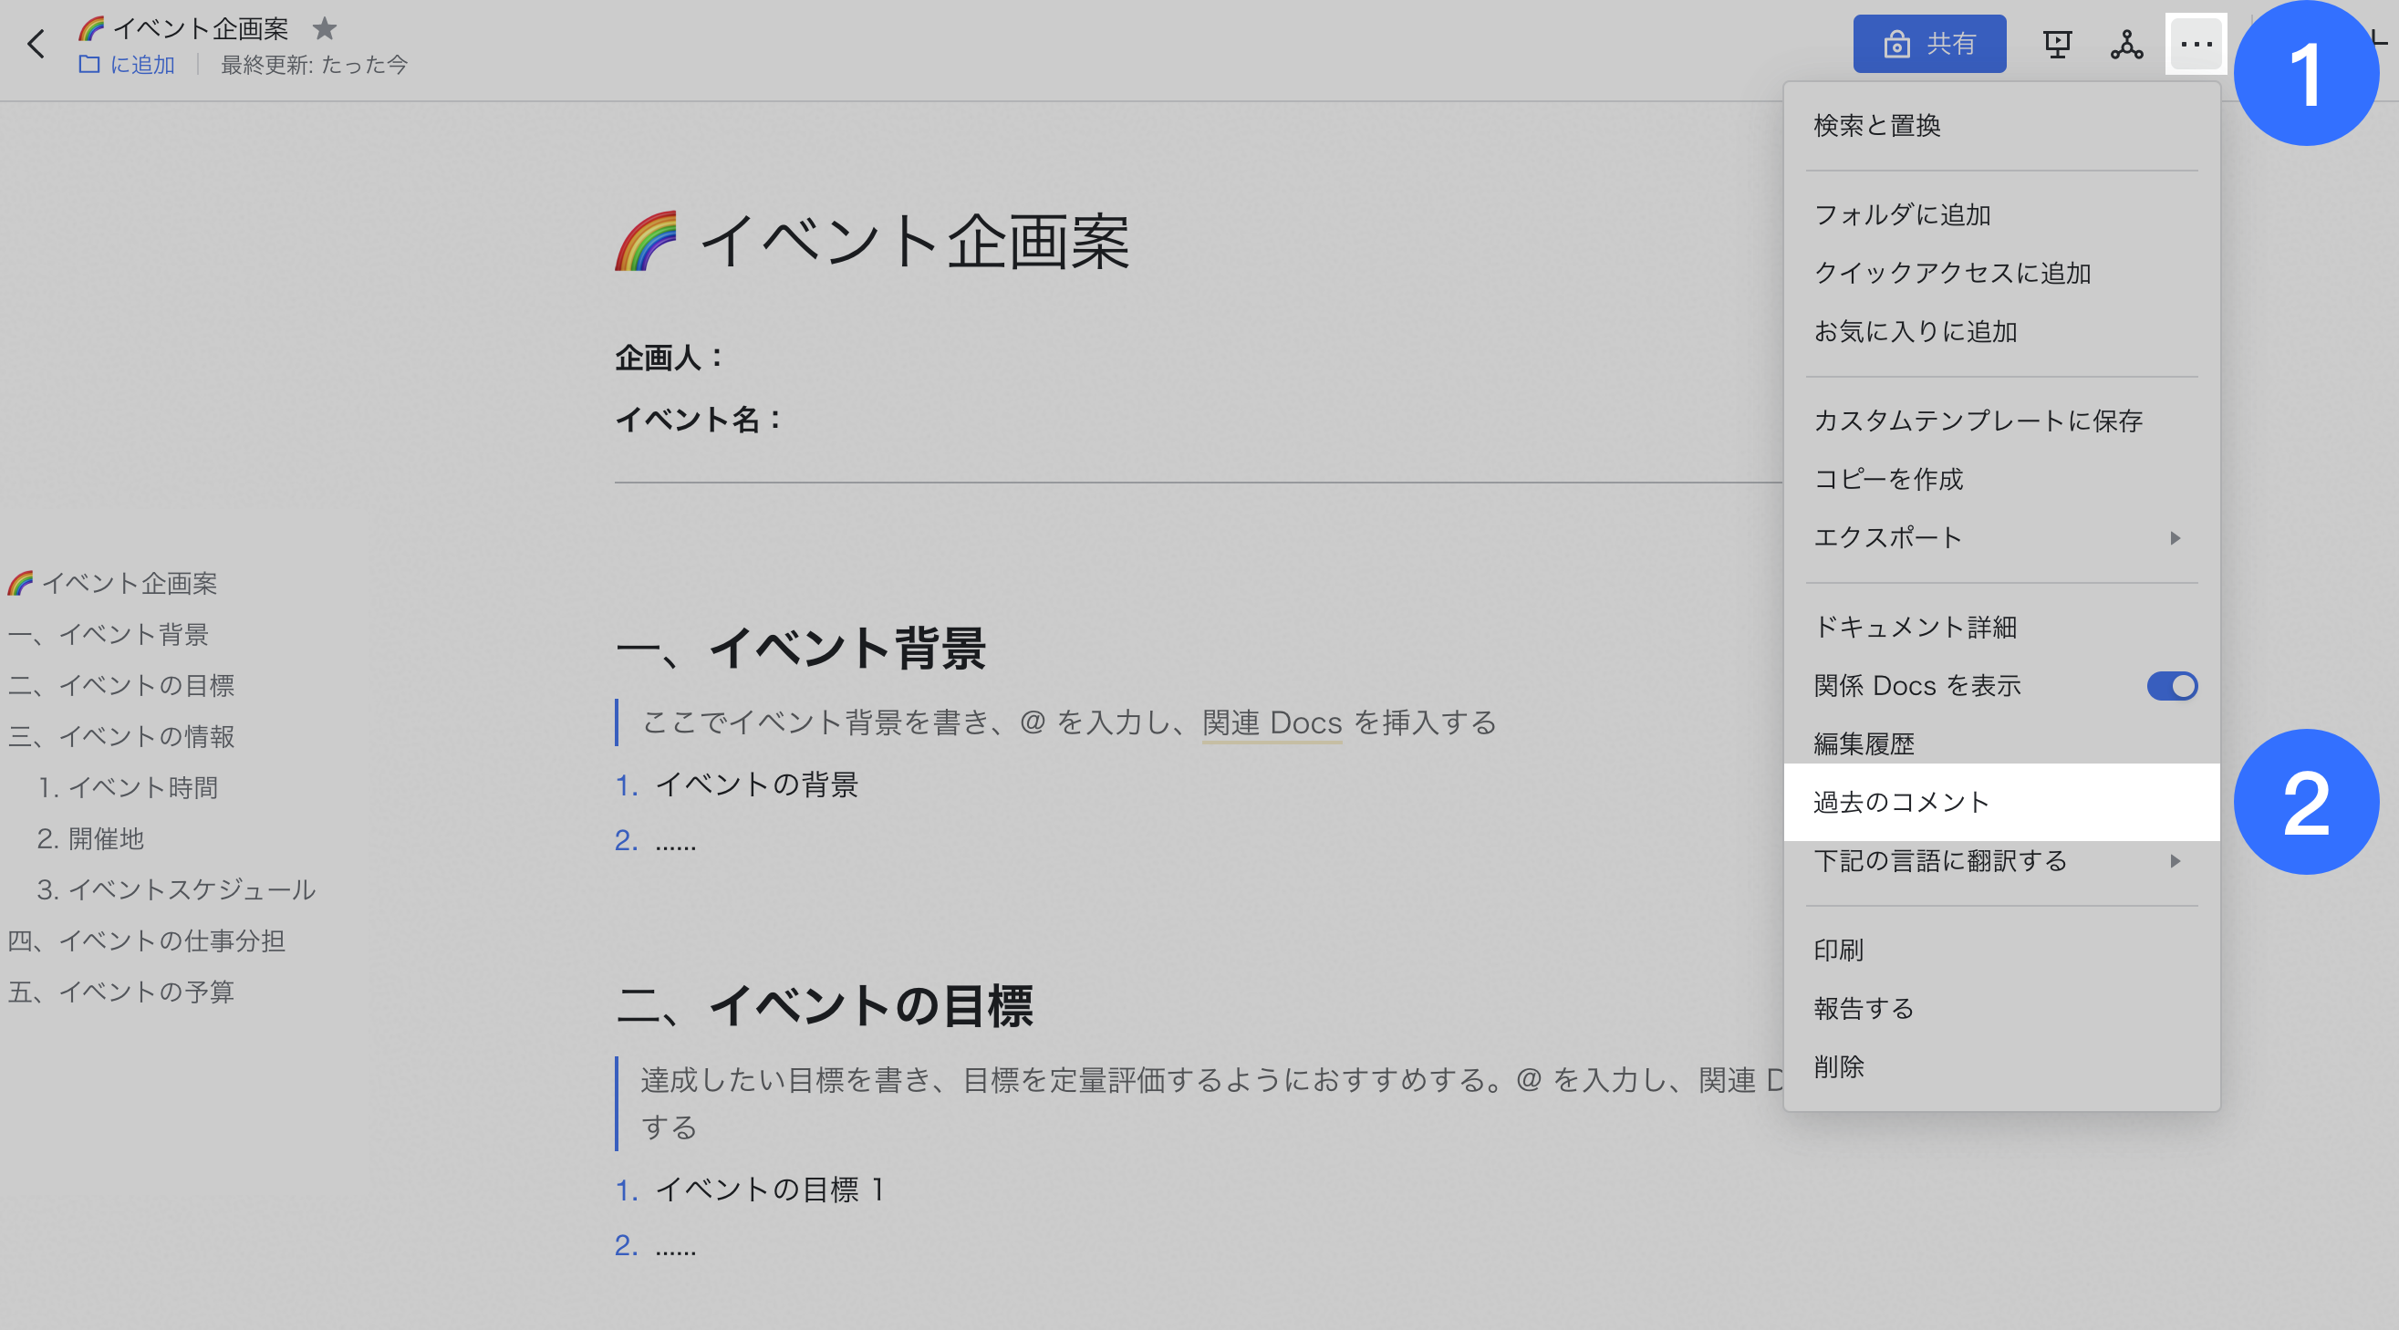
Task: Click the back arrow icon
Action: pyautogui.click(x=36, y=44)
